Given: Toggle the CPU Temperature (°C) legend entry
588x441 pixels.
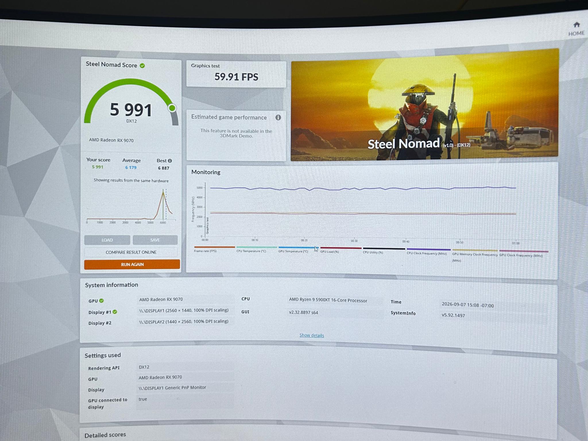Looking at the screenshot, I should pos(256,249).
